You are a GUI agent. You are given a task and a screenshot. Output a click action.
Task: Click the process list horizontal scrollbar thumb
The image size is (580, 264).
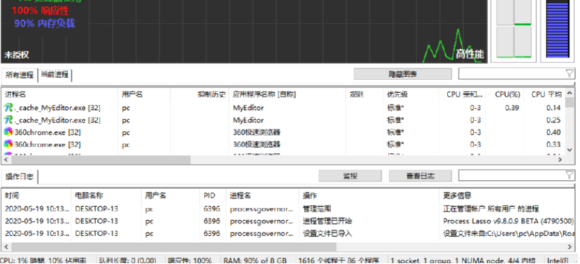[100, 160]
